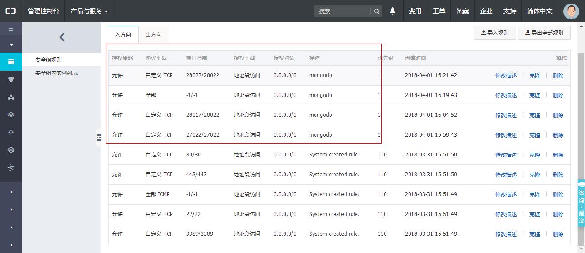585x253 pixels.
Task: Click 修改描述 for the 80/80 rule
Action: click(506, 155)
